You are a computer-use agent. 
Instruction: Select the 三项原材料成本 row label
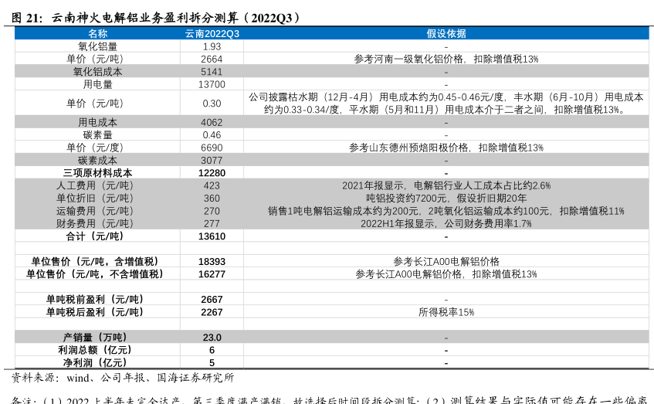[x=97, y=173]
